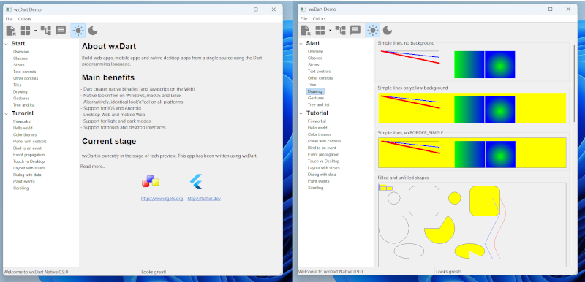Open Event propagation in left window
This screenshot has width=585, height=282.
pyautogui.click(x=29, y=155)
